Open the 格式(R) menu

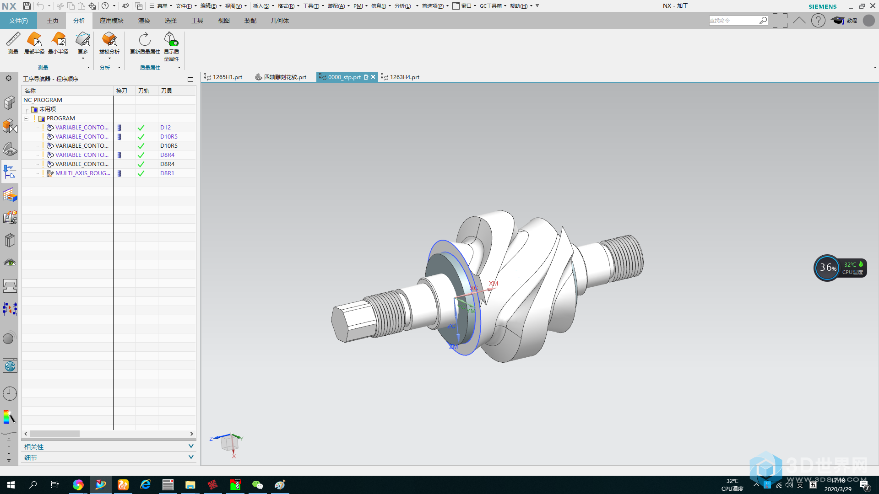288,6
